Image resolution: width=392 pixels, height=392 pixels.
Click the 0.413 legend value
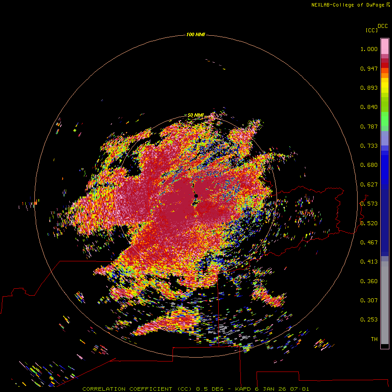369,262
